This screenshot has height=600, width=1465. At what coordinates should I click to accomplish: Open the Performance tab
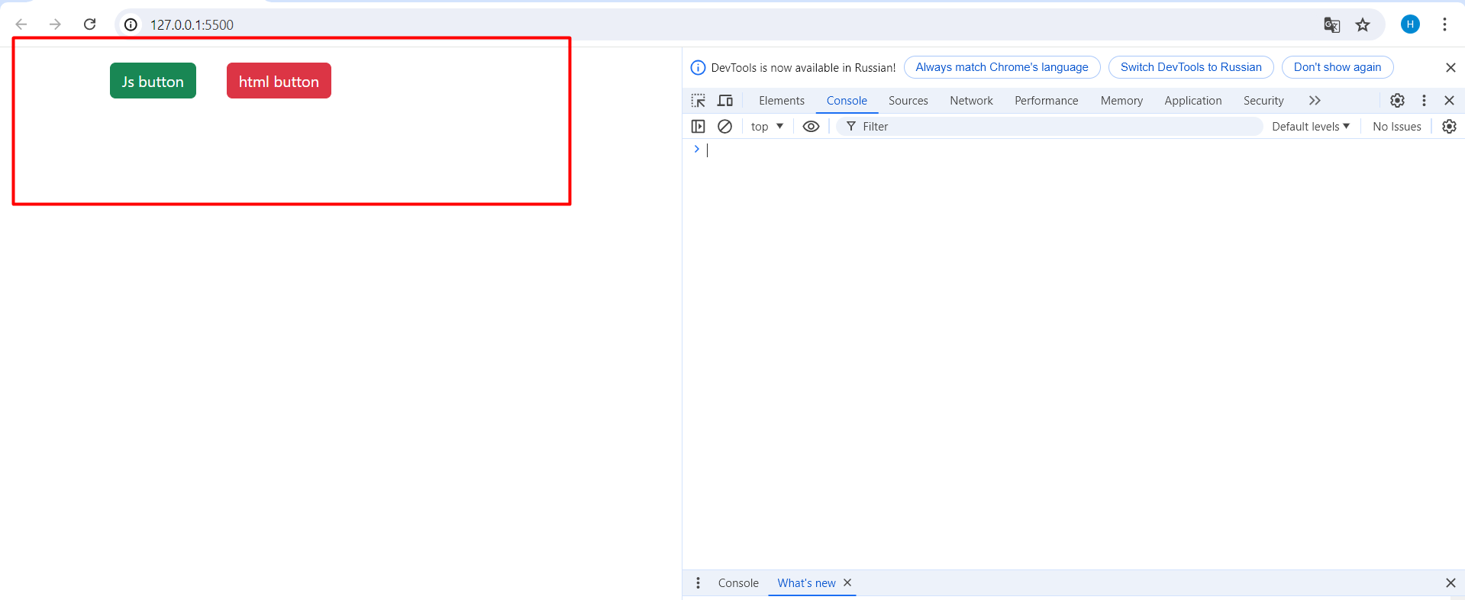click(x=1047, y=101)
